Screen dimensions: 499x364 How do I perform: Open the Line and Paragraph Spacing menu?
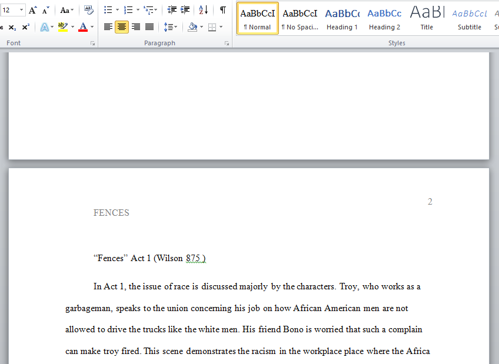170,27
